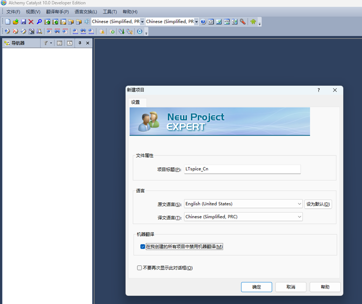Screen dimensions: 362x304
Task: Click the green Android robot icon
Action: pyautogui.click(x=253, y=22)
